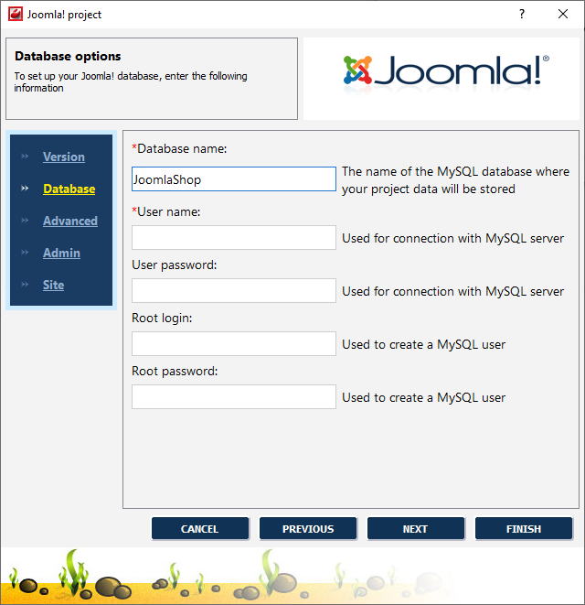The height and width of the screenshot is (605, 585).
Task: Click the User password input field
Action: [x=234, y=290]
